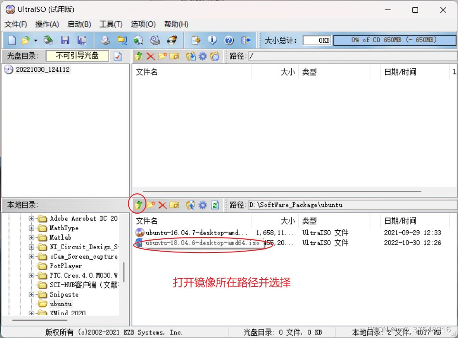The height and width of the screenshot is (338, 458).
Task: Click the Help question mark icon
Action: (x=229, y=40)
